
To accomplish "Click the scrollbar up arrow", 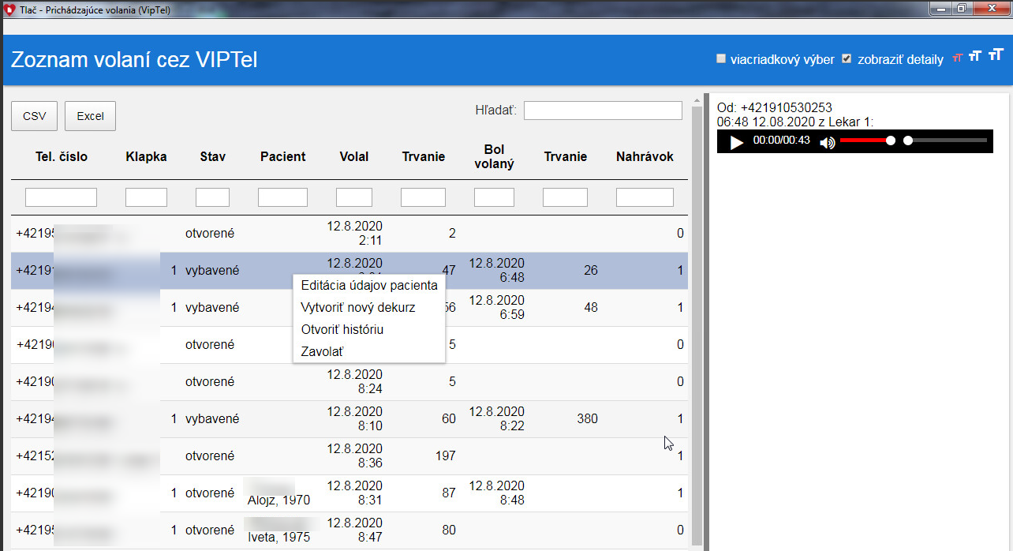I will pos(697,100).
